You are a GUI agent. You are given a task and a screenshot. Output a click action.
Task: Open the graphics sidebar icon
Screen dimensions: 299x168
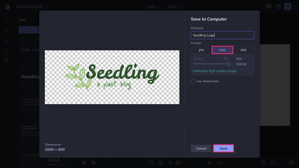[6, 51]
